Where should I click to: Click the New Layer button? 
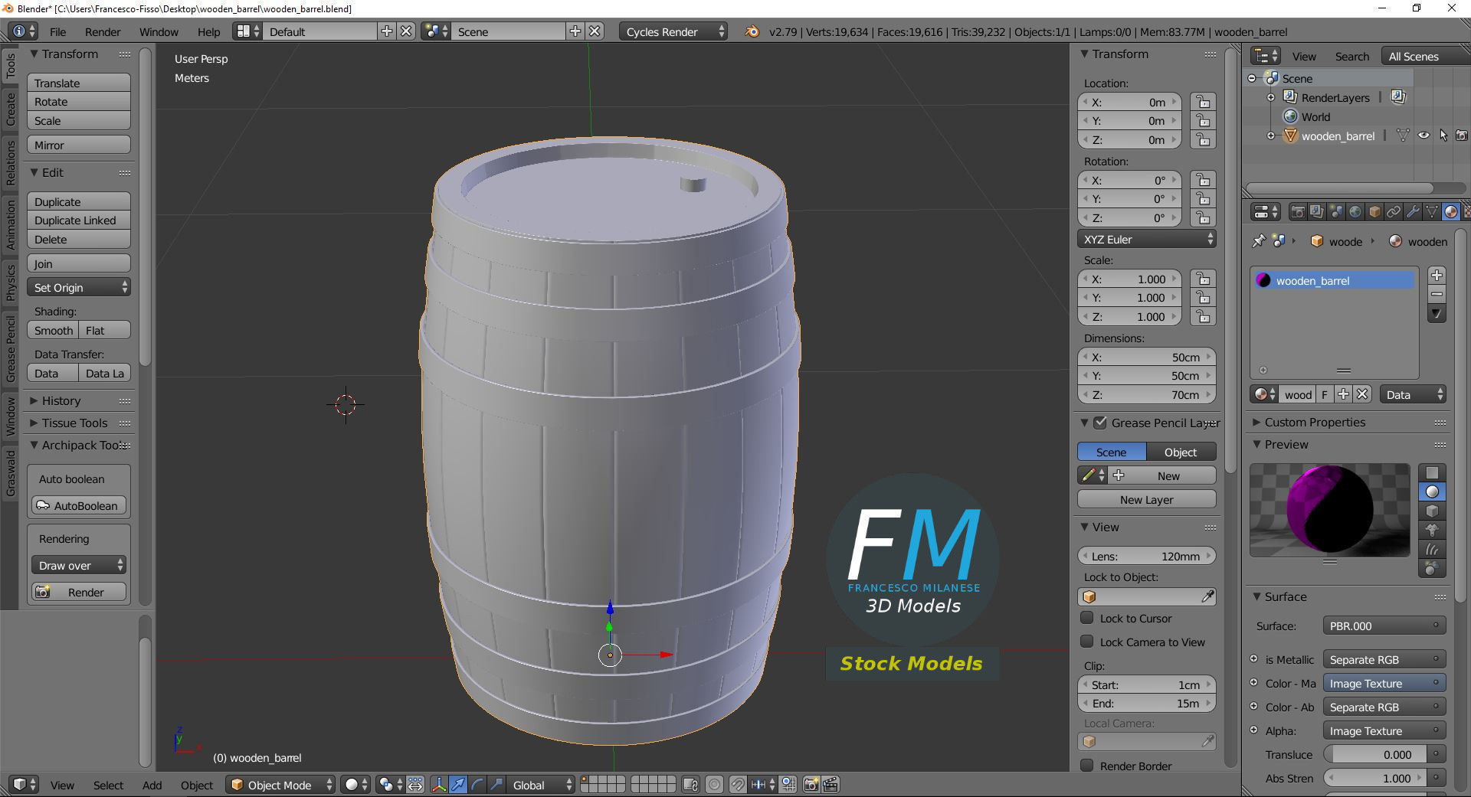(1146, 499)
